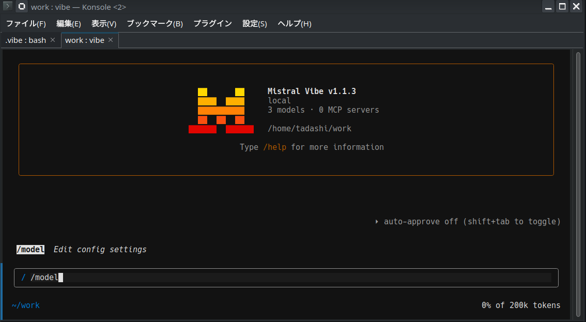Open the 表示(V) menu
The image size is (586, 322).
[104, 24]
